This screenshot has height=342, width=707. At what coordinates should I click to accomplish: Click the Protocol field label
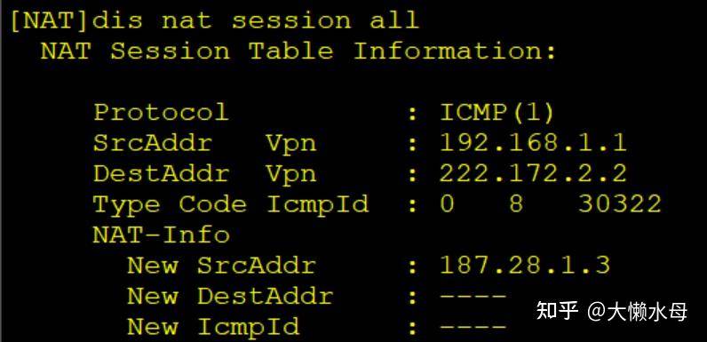point(161,112)
